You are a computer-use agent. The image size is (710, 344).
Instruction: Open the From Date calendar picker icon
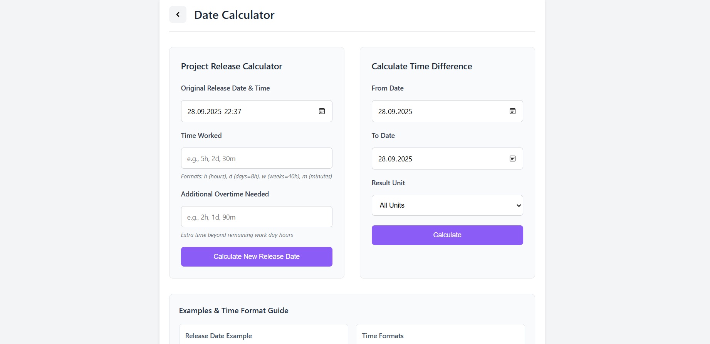[x=512, y=111]
